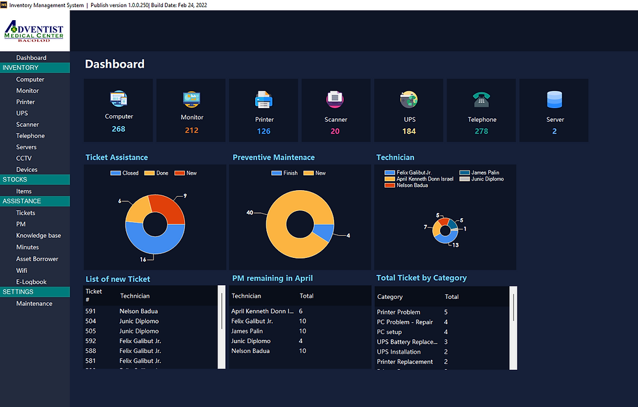
Task: Open UPS in the sidebar menu
Action: [22, 113]
